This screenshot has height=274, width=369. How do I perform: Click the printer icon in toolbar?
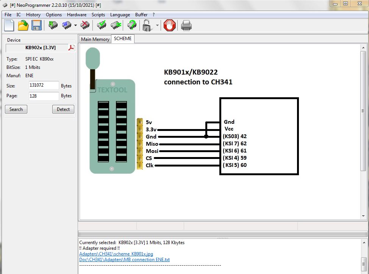pos(186,25)
